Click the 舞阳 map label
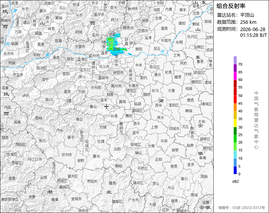 click(129, 116)
